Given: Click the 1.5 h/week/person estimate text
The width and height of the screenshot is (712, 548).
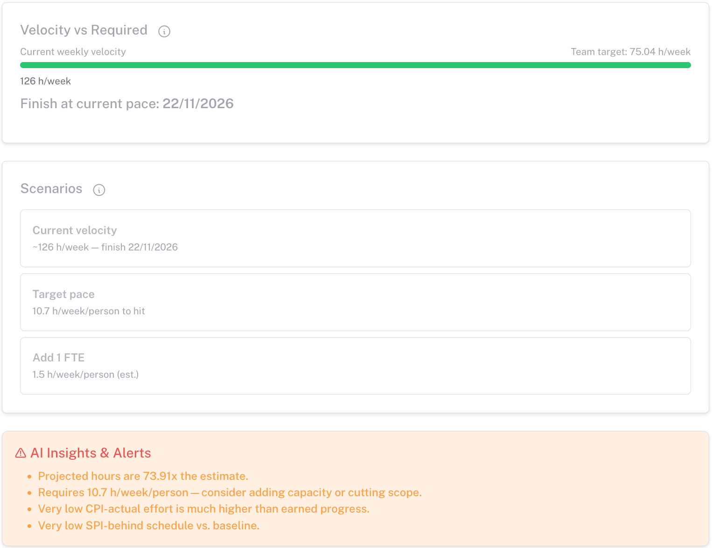Looking at the screenshot, I should click(x=85, y=375).
